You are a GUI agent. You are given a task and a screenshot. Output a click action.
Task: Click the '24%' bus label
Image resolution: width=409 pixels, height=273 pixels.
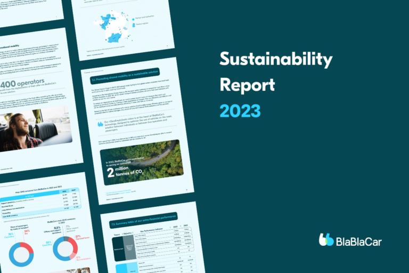[x=27, y=231]
